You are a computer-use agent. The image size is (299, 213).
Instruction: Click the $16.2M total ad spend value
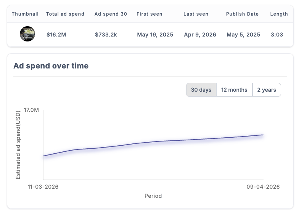tap(56, 35)
